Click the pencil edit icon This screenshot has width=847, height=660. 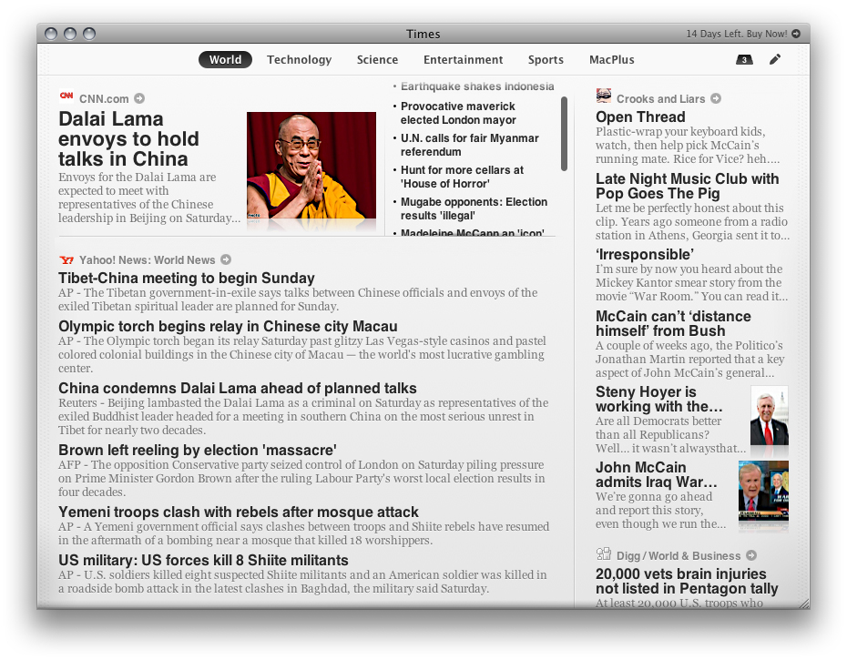775,59
